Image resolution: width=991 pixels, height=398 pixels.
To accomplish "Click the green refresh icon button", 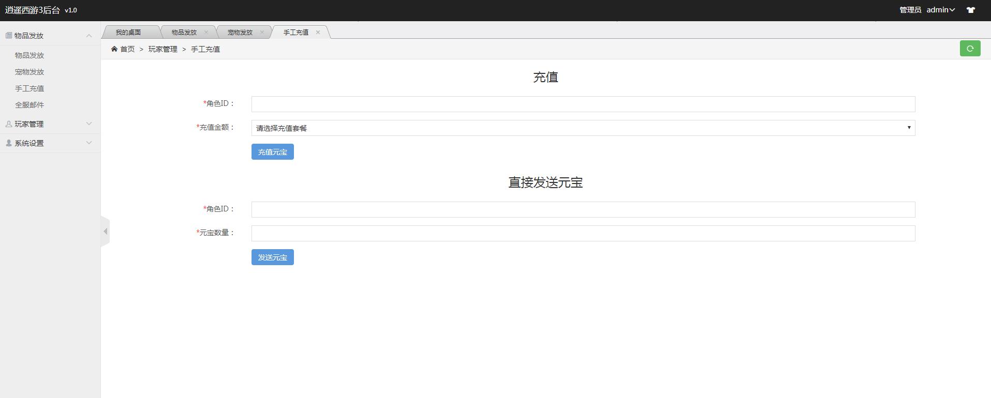I will click(970, 49).
